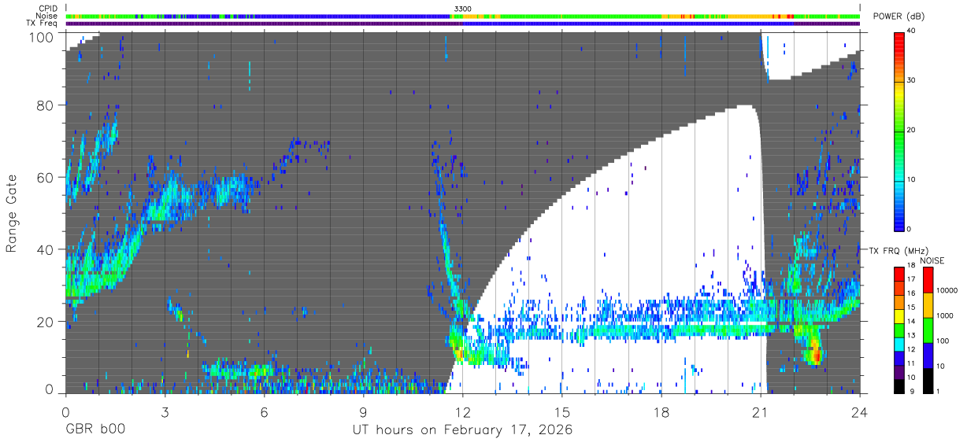This screenshot has height=446, width=967.
Task: Click the 15 tick on the UT hours axis
Action: (562, 411)
